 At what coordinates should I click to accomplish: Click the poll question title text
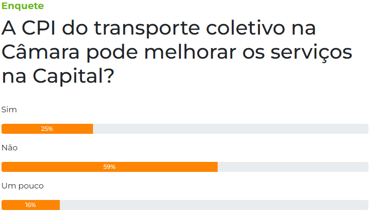click(177, 52)
